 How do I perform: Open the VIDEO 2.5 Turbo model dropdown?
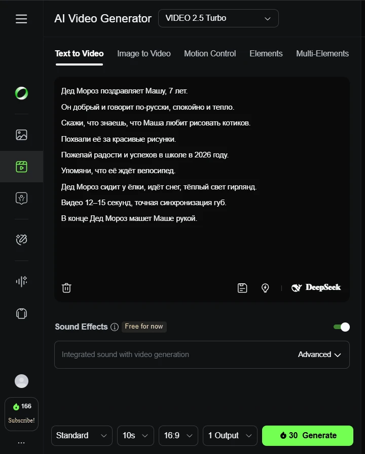218,18
